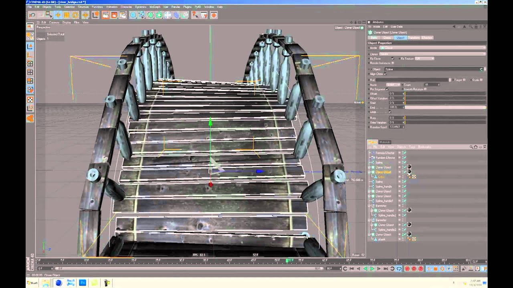Activate the Scale tool

[x=67, y=15]
